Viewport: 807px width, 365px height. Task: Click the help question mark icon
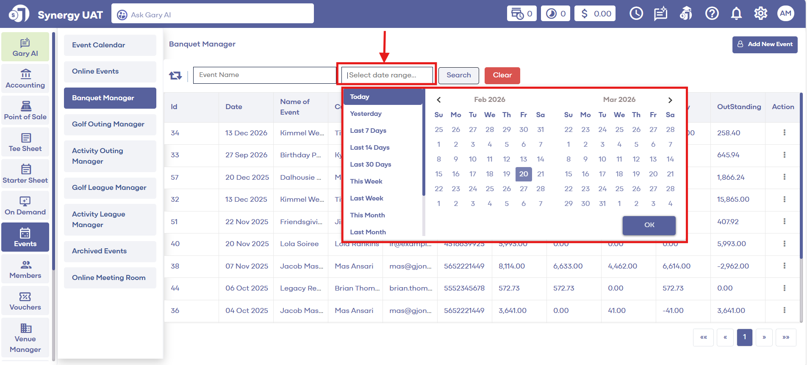click(x=712, y=14)
